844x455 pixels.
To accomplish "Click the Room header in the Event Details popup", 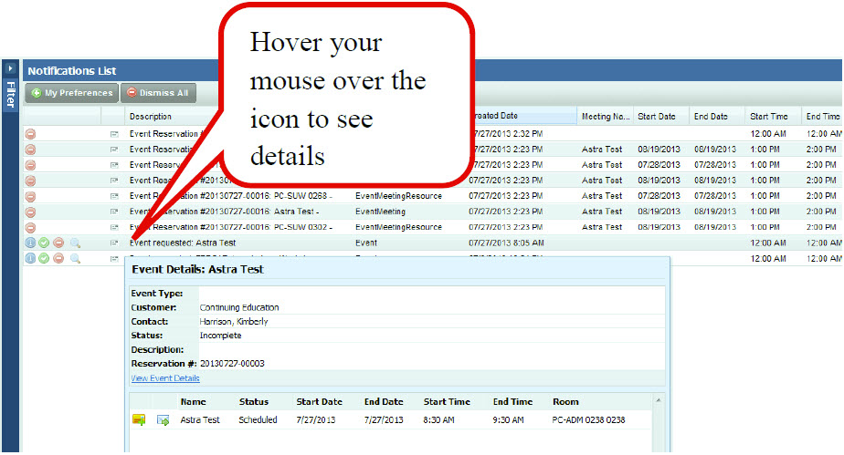I will pyautogui.click(x=565, y=401).
